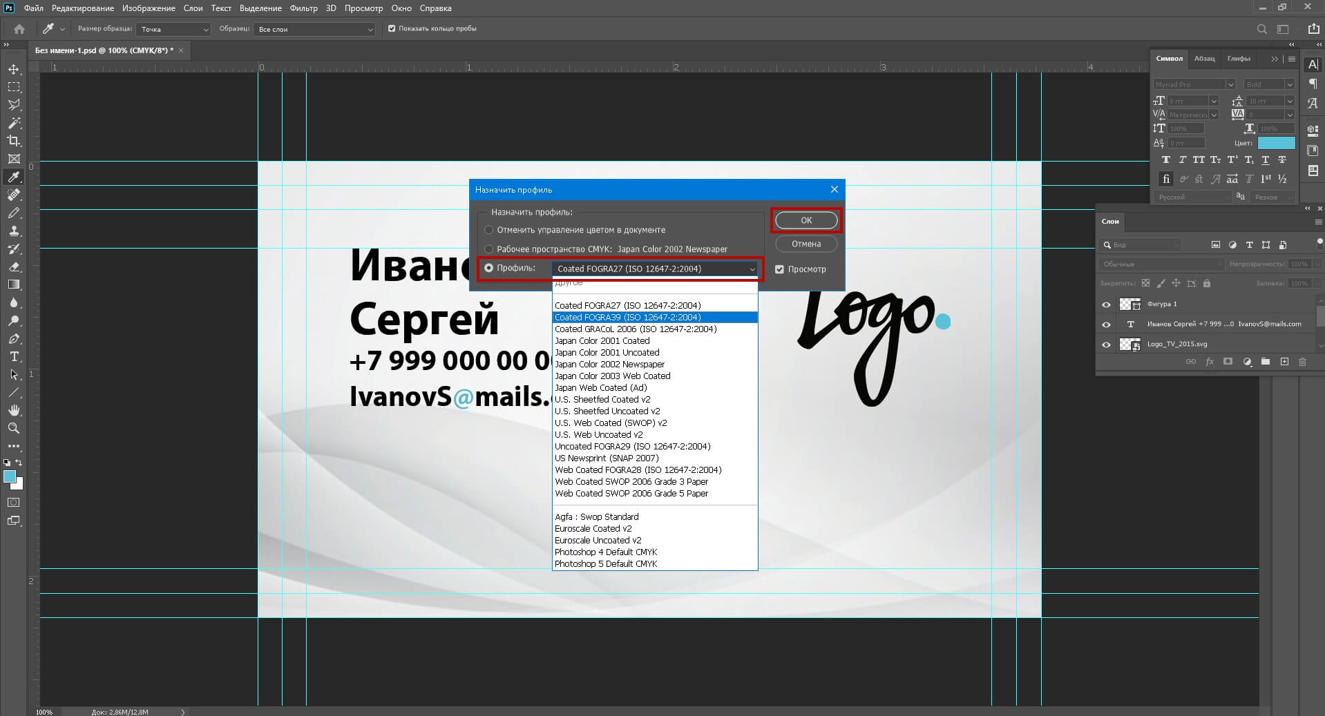Select the Gradient tool
The height and width of the screenshot is (716, 1325).
point(14,284)
